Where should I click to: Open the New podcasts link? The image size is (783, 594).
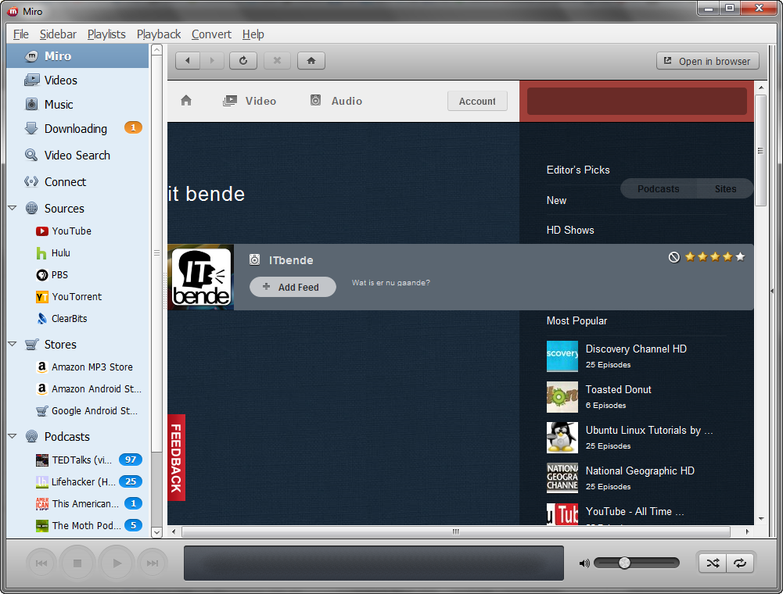coord(556,200)
